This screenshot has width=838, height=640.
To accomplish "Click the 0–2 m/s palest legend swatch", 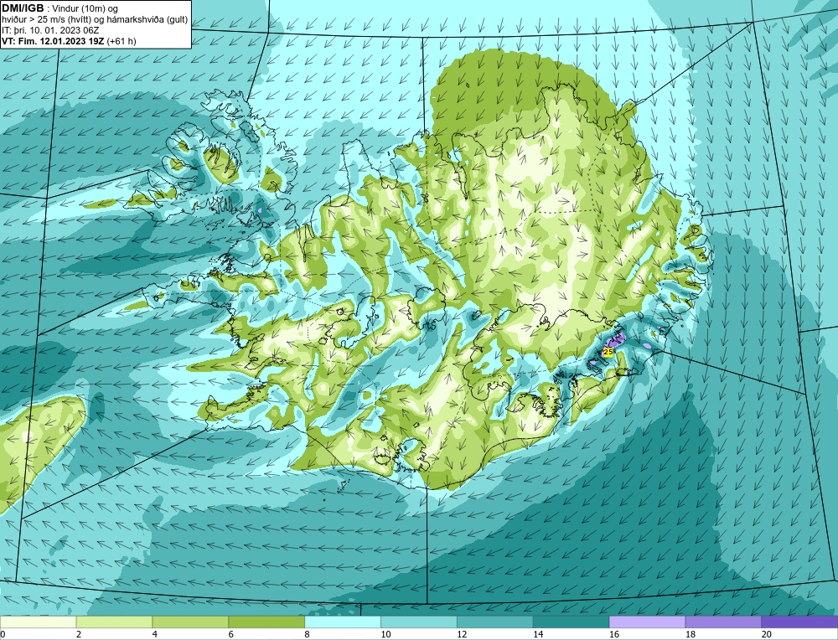I will tap(38, 622).
